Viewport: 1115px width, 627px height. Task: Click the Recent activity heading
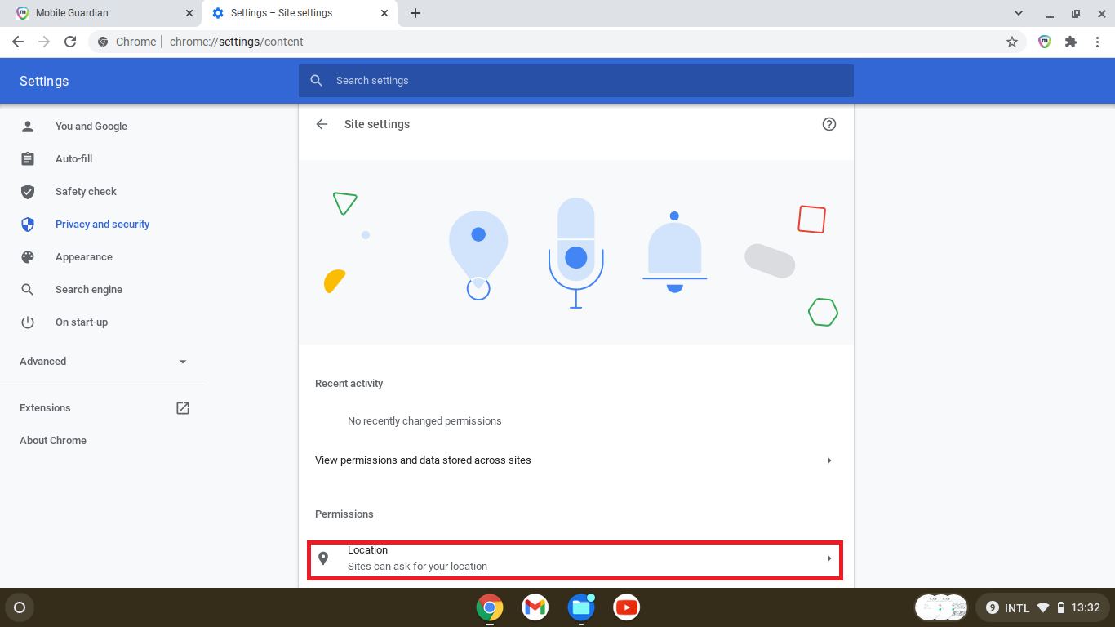(349, 384)
